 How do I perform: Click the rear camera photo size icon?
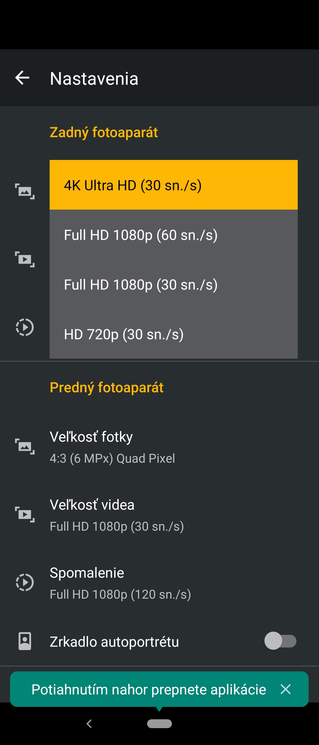(25, 191)
